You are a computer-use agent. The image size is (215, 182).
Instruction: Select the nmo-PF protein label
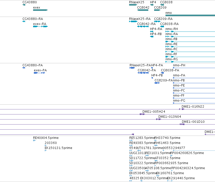[179, 96]
